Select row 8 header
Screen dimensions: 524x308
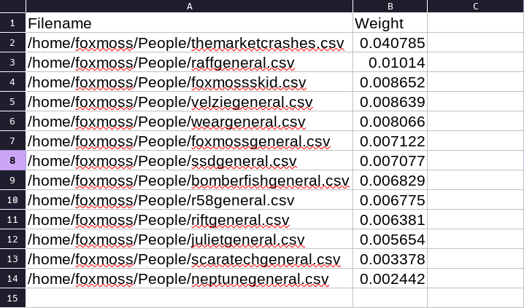[12, 161]
